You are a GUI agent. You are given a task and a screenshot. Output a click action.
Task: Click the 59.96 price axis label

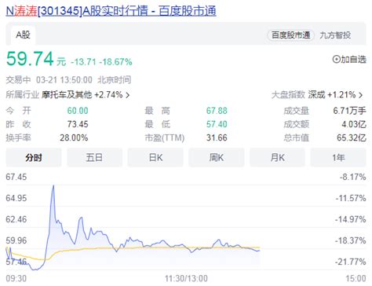(x=16, y=240)
